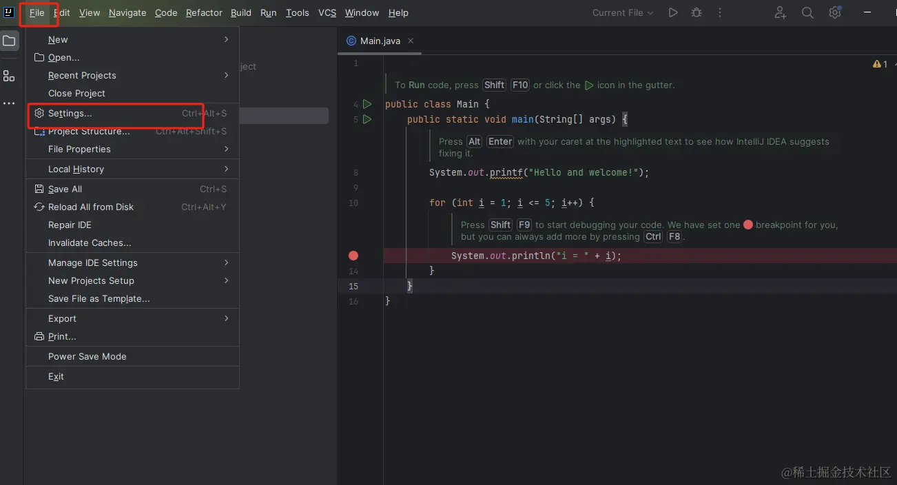Open the Window menu
Screen dimensions: 897x485
pos(362,12)
